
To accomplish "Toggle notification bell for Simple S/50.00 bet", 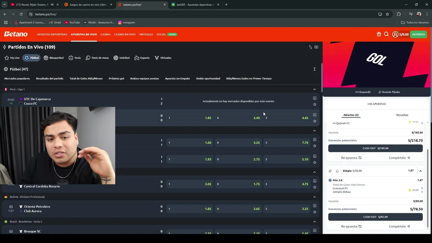I will [337, 171].
